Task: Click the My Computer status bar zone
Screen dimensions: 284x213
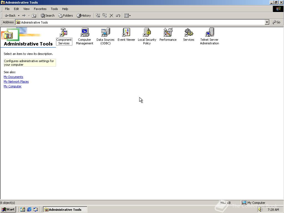Action: point(262,203)
